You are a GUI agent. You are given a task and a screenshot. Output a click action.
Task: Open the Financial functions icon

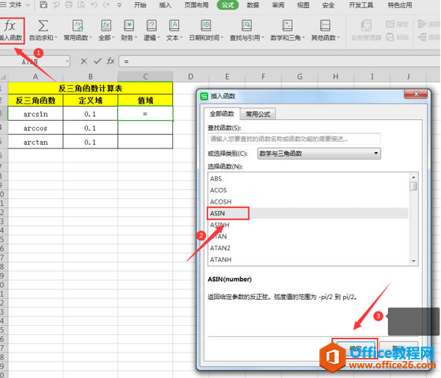point(129,25)
